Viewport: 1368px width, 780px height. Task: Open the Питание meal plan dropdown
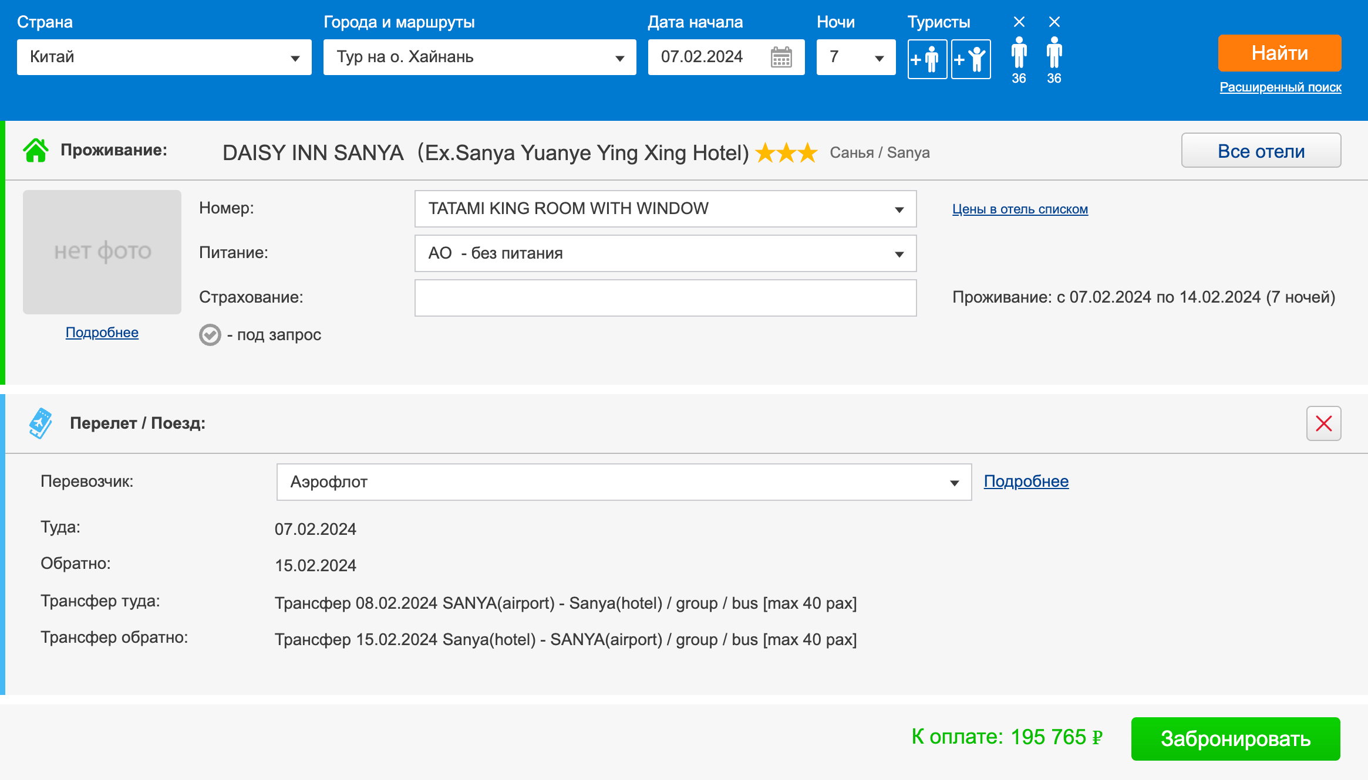pyautogui.click(x=665, y=253)
